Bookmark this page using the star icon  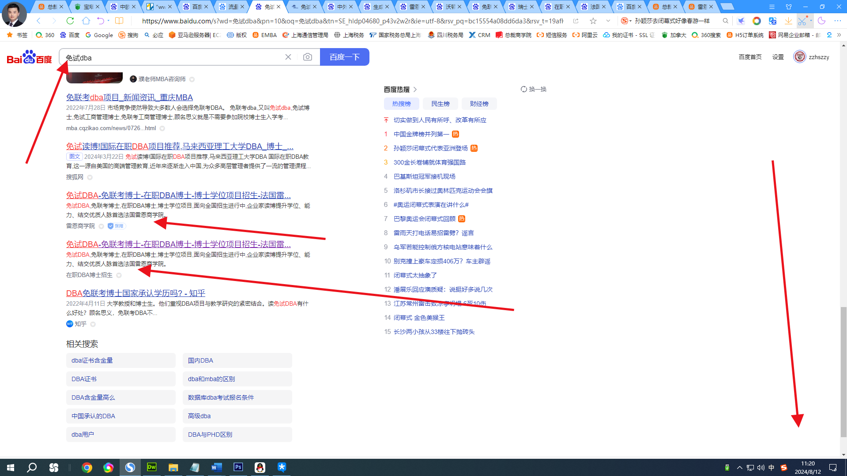(x=593, y=21)
